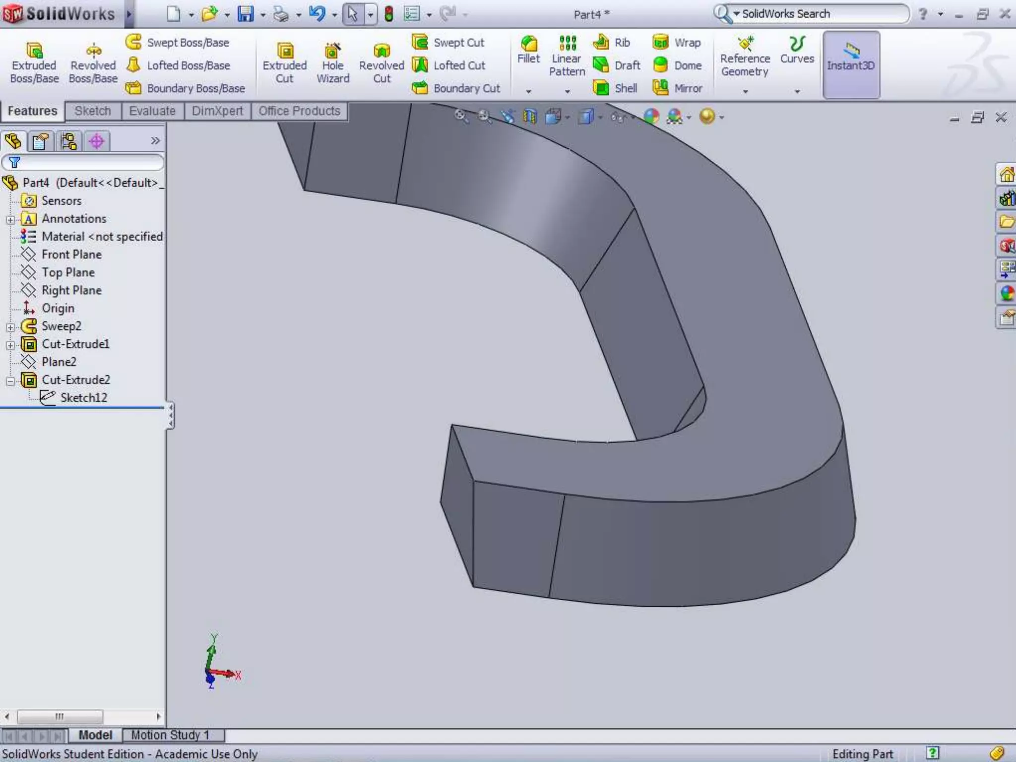Image resolution: width=1016 pixels, height=762 pixels.
Task: Switch to the Evaluate tab
Action: [x=152, y=111]
